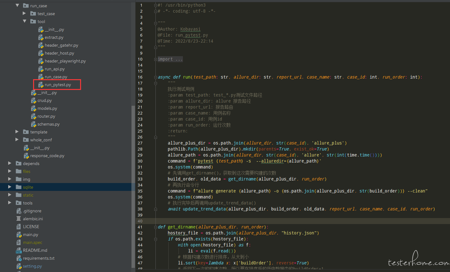Screen dimensions: 450x272
Task: Click the Kobayasi author name
Action: 190,29
